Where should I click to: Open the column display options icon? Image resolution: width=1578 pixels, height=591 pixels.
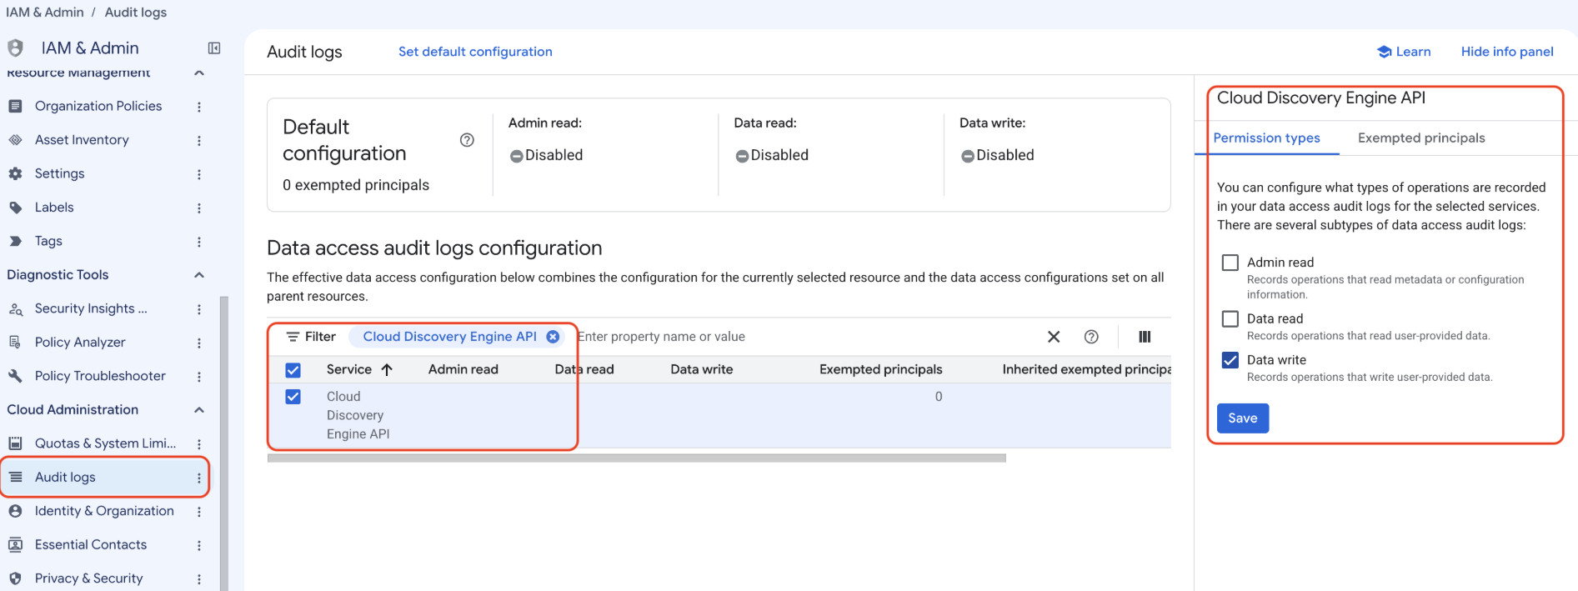point(1145,337)
